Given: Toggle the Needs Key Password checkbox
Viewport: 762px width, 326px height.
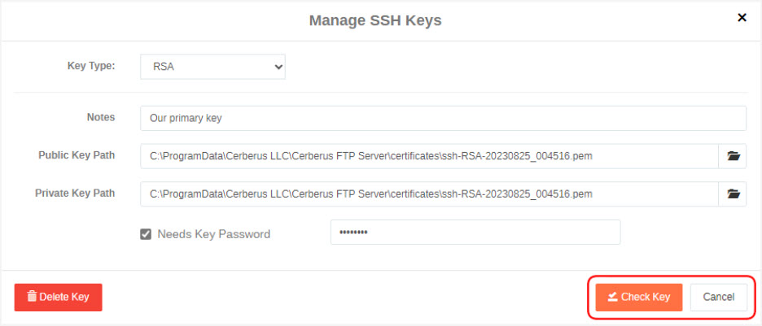Looking at the screenshot, I should [x=146, y=235].
